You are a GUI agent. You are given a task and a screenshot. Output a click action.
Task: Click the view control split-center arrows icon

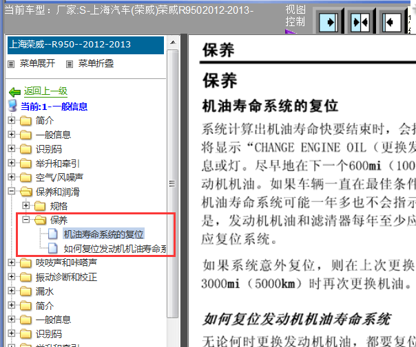pos(360,23)
